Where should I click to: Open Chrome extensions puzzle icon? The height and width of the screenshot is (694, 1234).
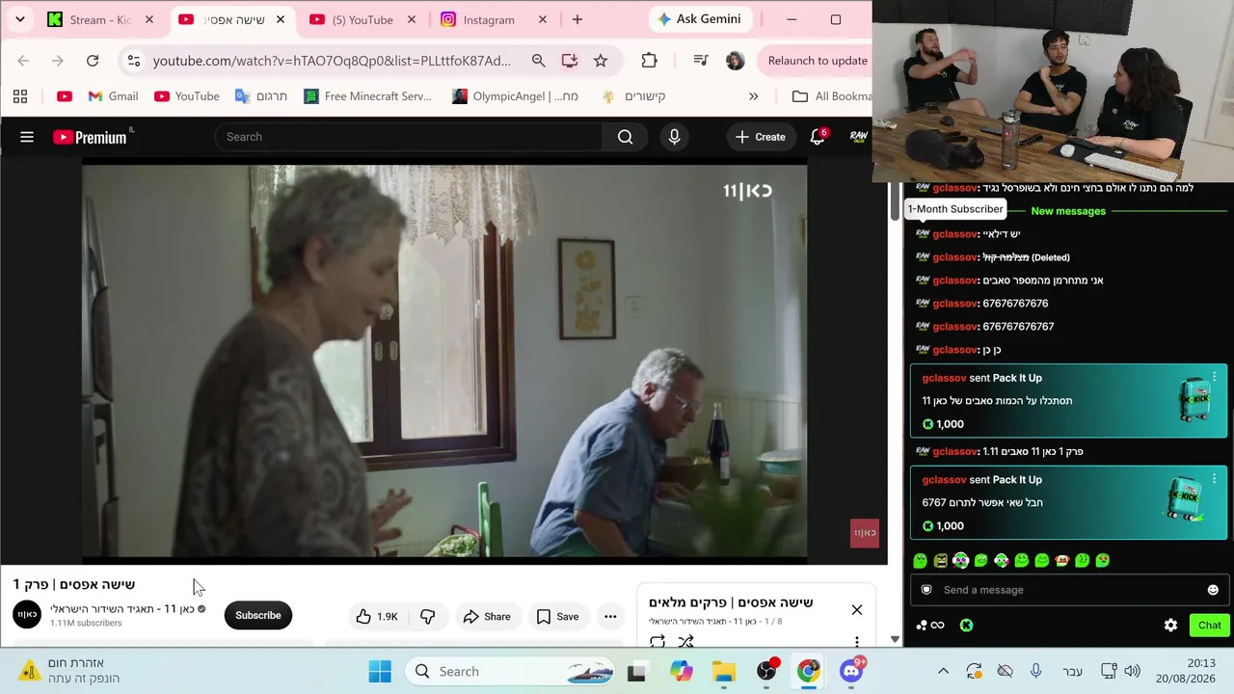click(x=649, y=61)
